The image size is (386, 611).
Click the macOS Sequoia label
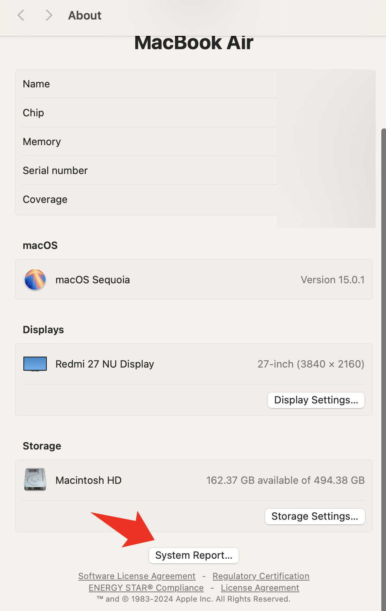point(93,280)
